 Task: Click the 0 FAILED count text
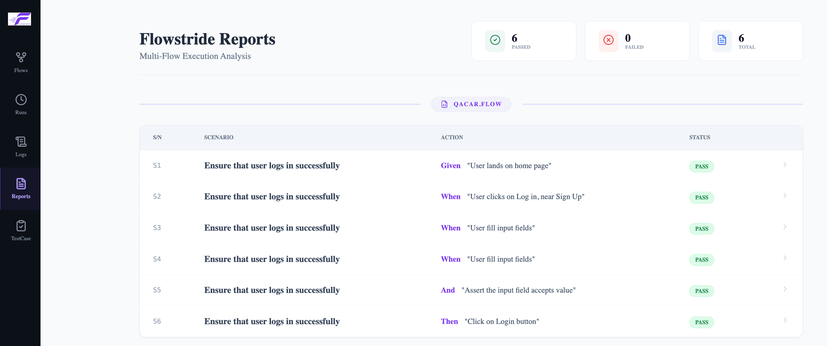click(x=634, y=41)
